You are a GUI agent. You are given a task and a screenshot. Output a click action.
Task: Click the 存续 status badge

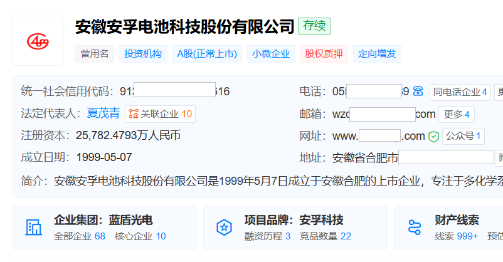point(314,26)
